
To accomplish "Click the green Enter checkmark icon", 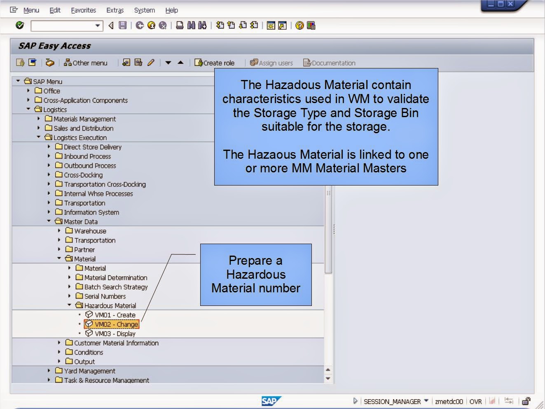I will click(x=19, y=26).
